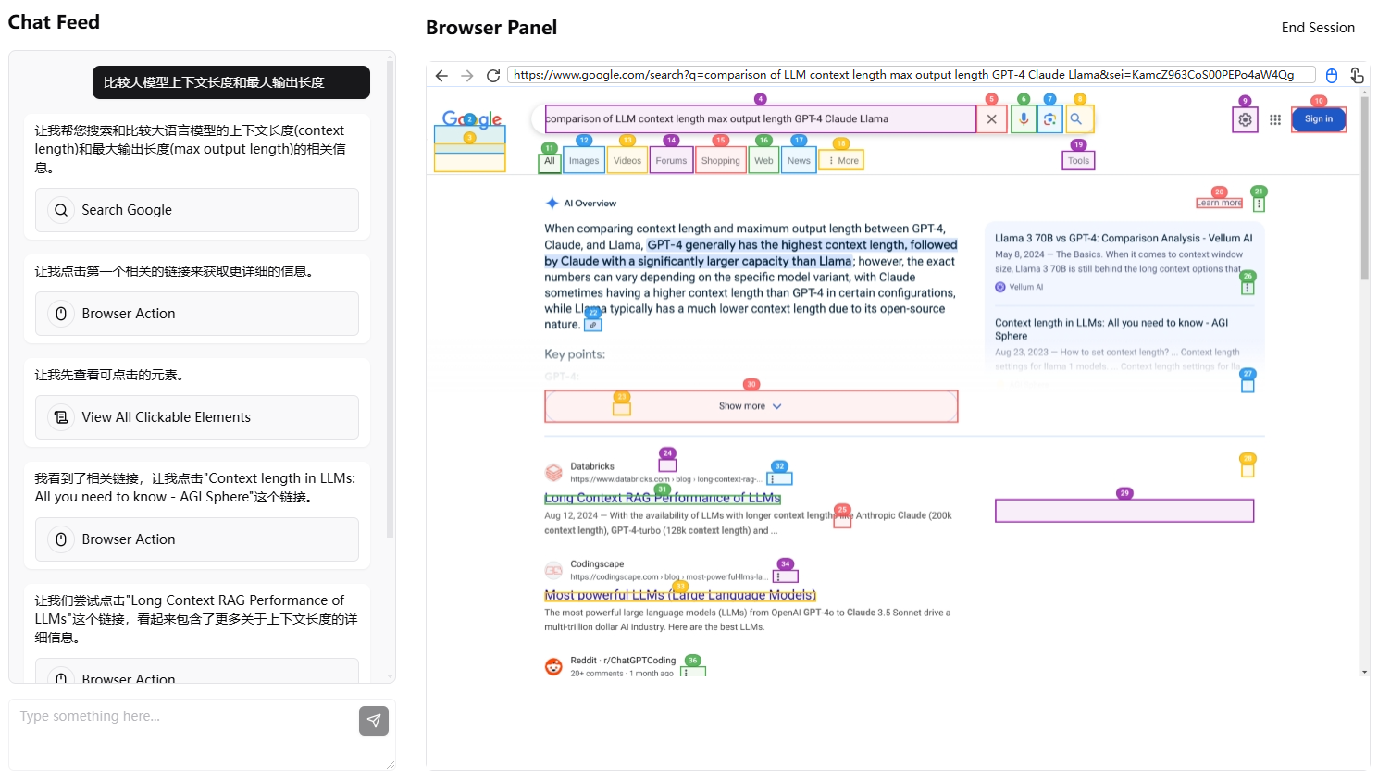Click into the Google search query field

click(x=760, y=119)
